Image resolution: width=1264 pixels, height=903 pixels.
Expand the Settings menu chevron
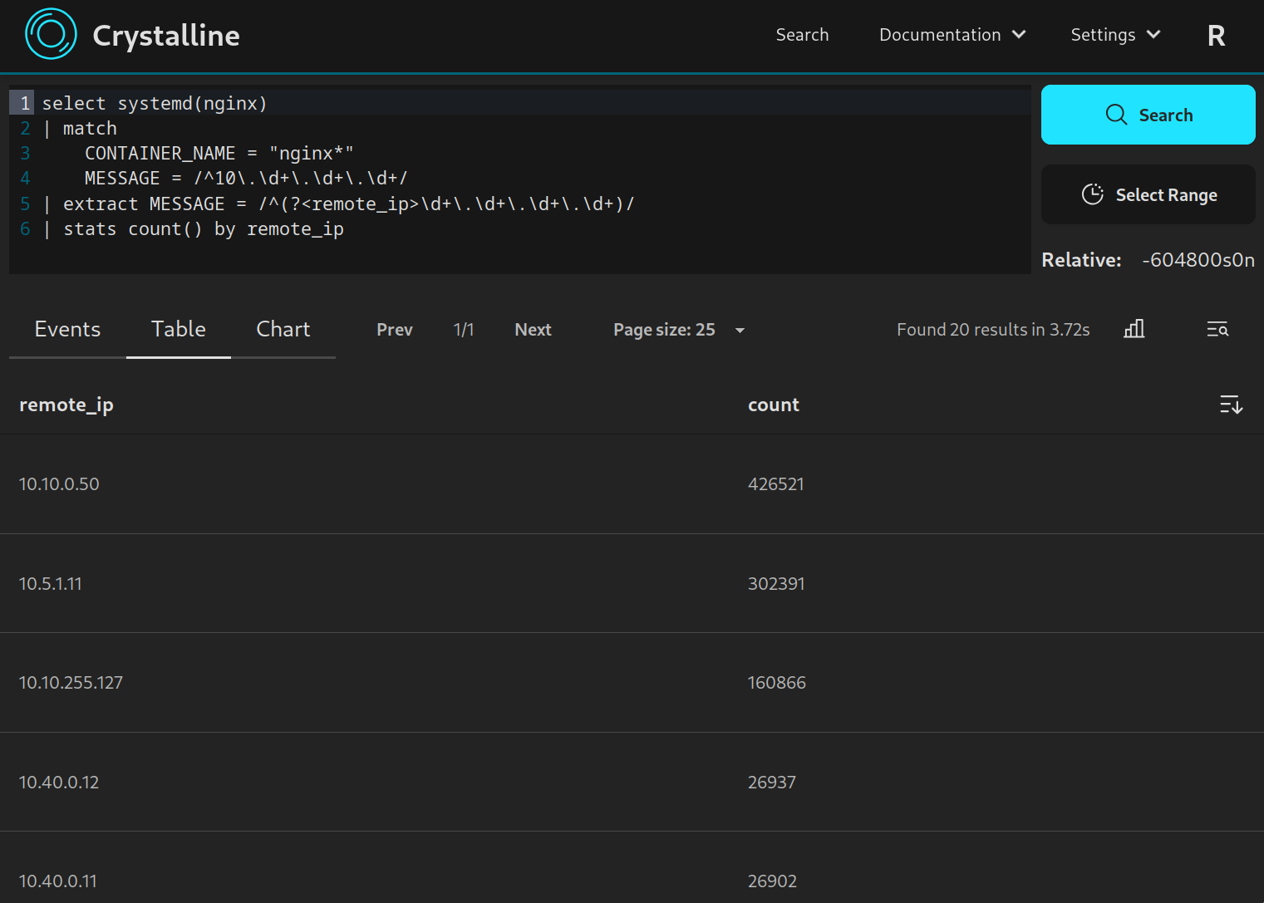tap(1153, 35)
